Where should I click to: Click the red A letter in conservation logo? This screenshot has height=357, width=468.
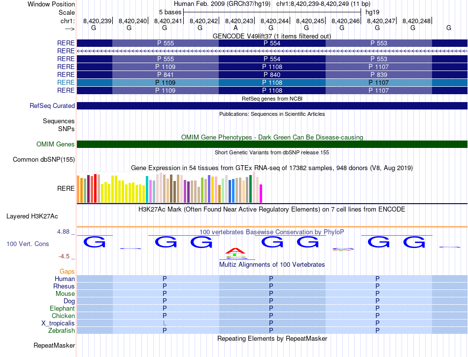point(235,250)
